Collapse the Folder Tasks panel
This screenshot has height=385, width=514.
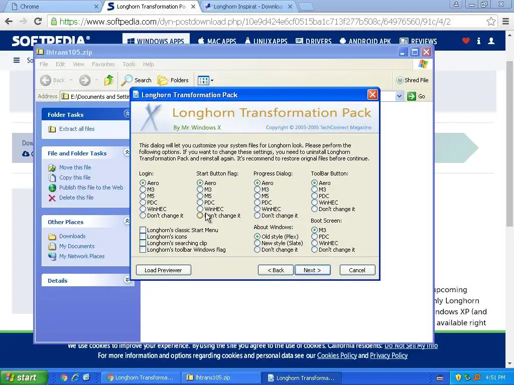[127, 114]
